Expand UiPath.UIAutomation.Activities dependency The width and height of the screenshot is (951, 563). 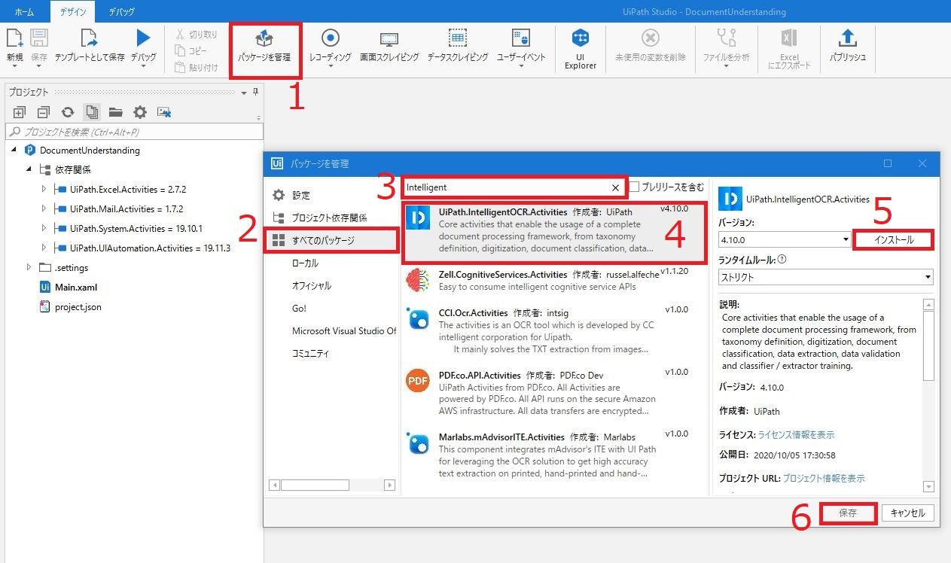pyautogui.click(x=44, y=248)
